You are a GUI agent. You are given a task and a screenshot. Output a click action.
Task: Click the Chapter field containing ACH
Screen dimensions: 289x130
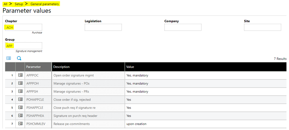click(x=24, y=28)
